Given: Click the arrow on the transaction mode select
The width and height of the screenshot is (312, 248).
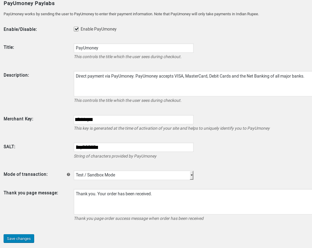Looking at the screenshot, I should [x=192, y=175].
